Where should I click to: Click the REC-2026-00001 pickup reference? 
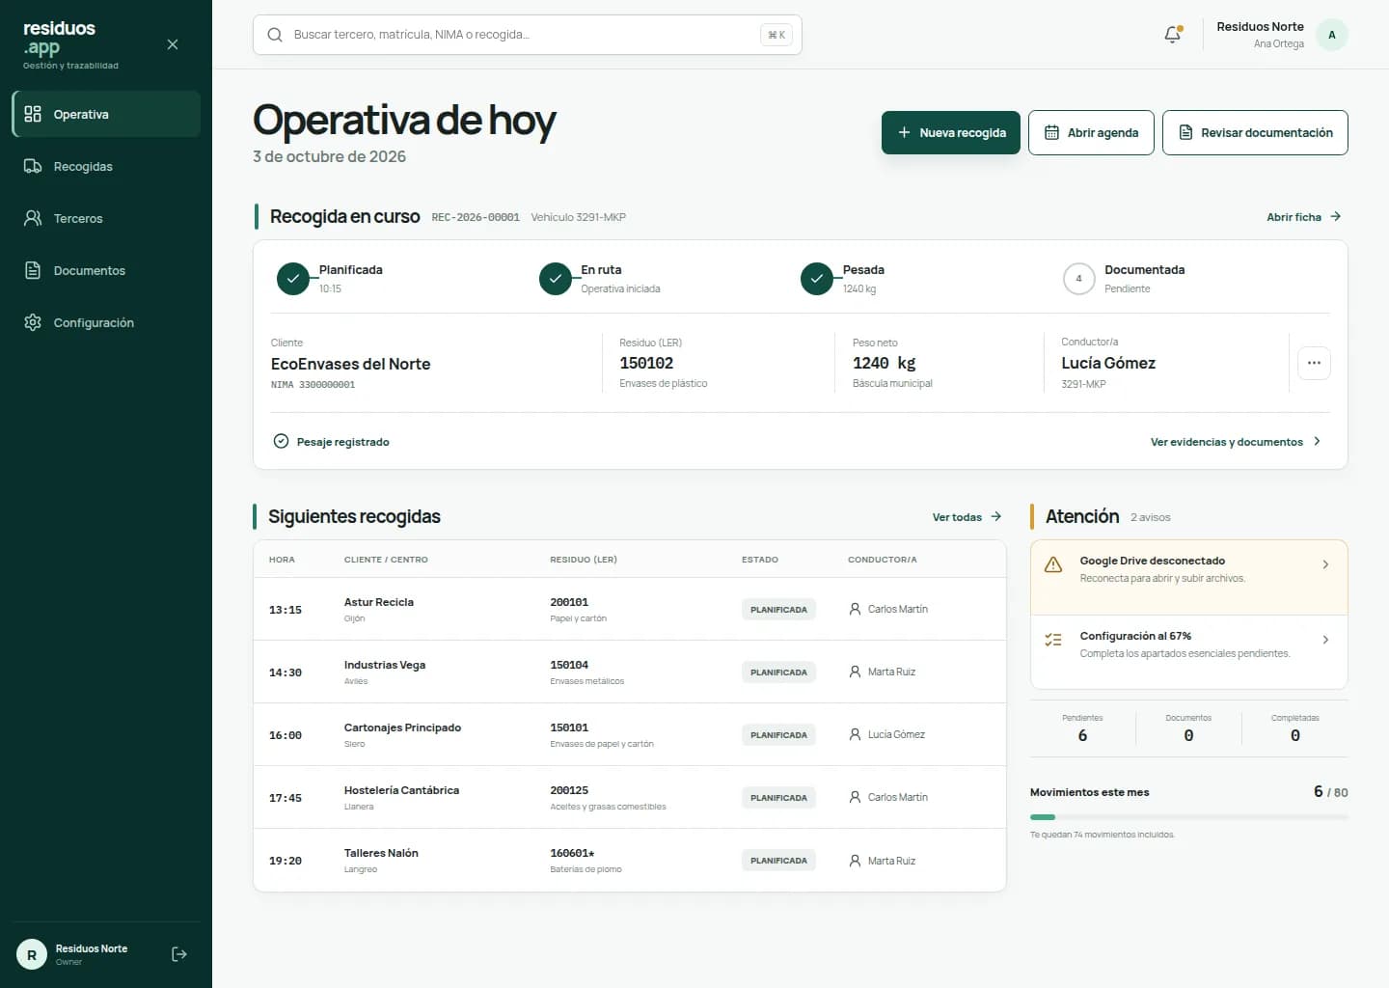[476, 217]
